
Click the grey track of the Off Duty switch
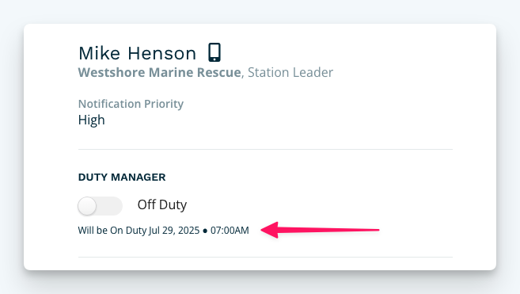click(x=110, y=205)
